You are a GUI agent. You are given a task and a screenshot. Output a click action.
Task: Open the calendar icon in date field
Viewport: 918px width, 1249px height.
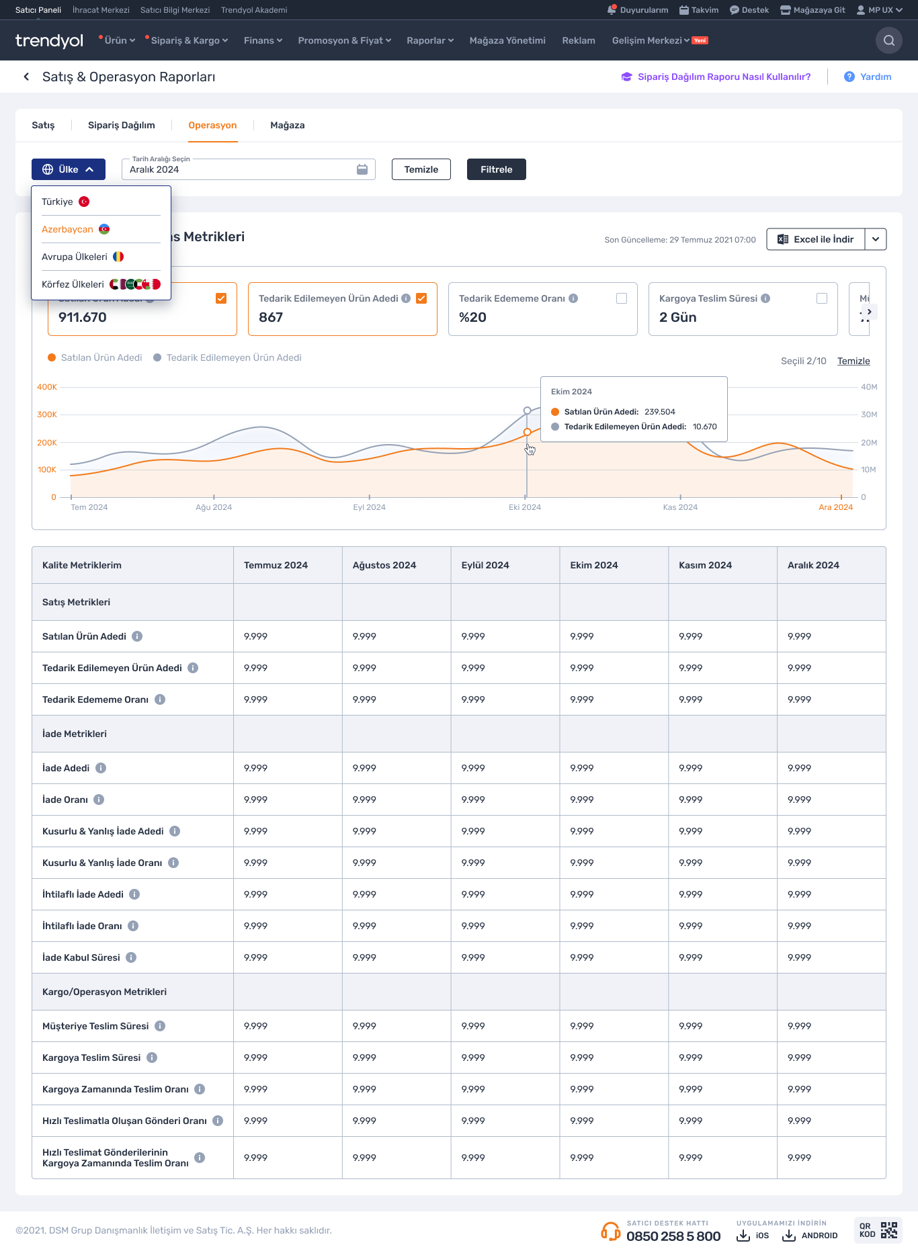pyautogui.click(x=362, y=169)
